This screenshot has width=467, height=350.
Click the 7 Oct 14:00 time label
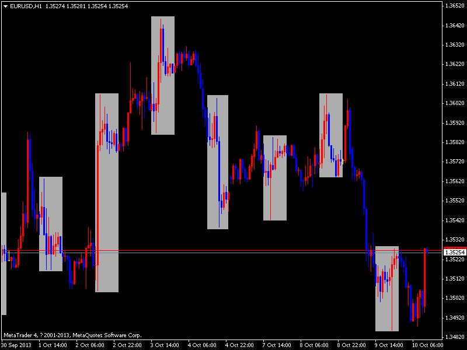pyautogui.click(x=277, y=345)
